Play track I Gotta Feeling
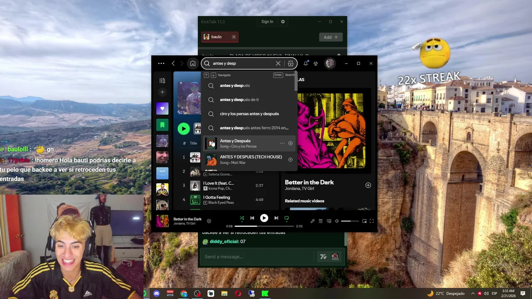Screen dimensions: 532x299 (x=217, y=197)
